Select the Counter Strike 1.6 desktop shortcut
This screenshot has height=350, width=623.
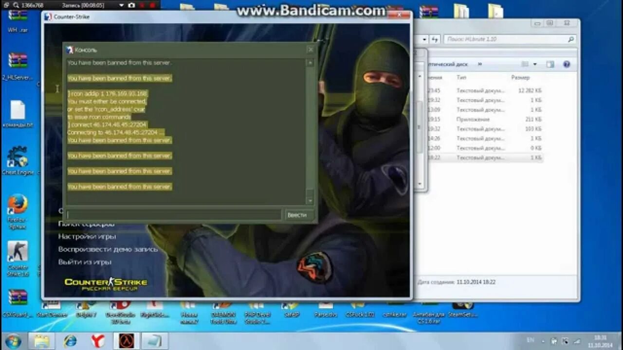pos(18,259)
